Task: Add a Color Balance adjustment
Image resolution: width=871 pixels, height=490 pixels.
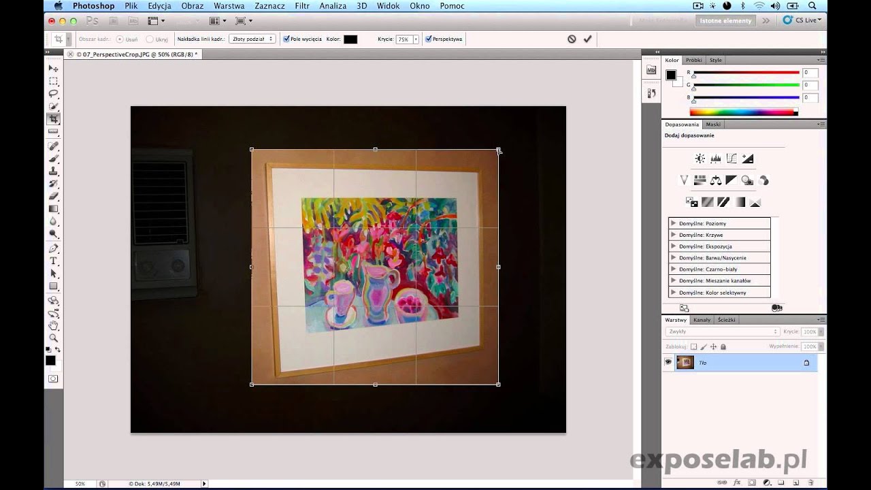Action: (716, 180)
